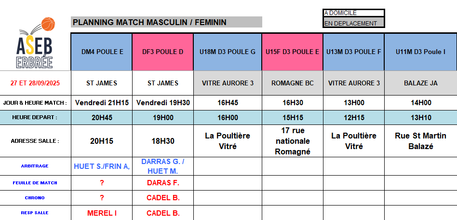Click the 27 ET 28/09/2025 date cell
Screen dimensions: 457x220
pos(35,83)
